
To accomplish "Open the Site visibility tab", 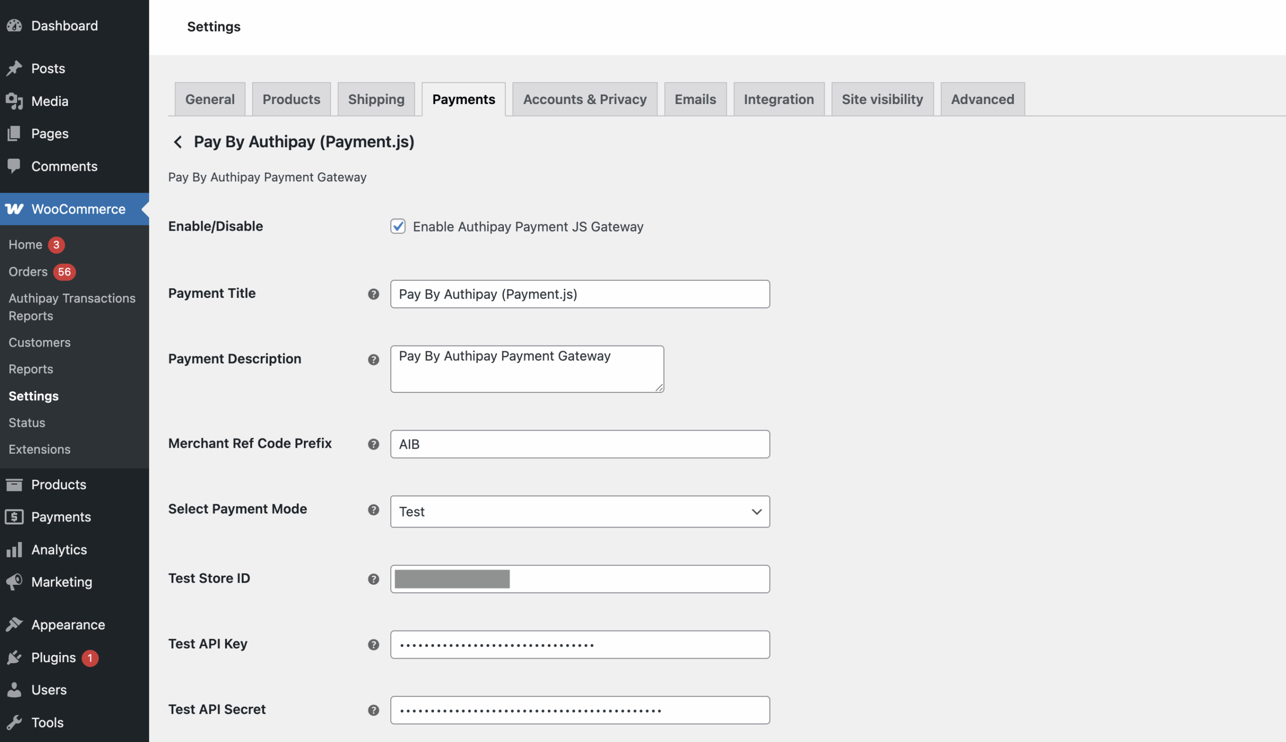I will (x=882, y=99).
